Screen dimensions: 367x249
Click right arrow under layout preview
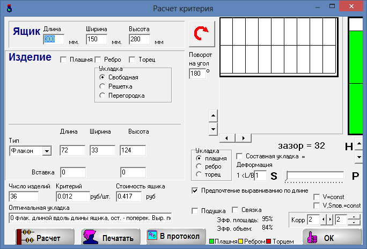[244, 138]
